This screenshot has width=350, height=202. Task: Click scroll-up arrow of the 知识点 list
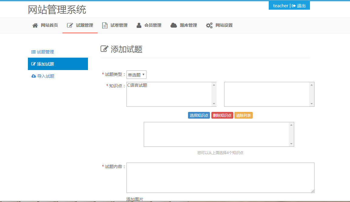[x=214, y=85]
